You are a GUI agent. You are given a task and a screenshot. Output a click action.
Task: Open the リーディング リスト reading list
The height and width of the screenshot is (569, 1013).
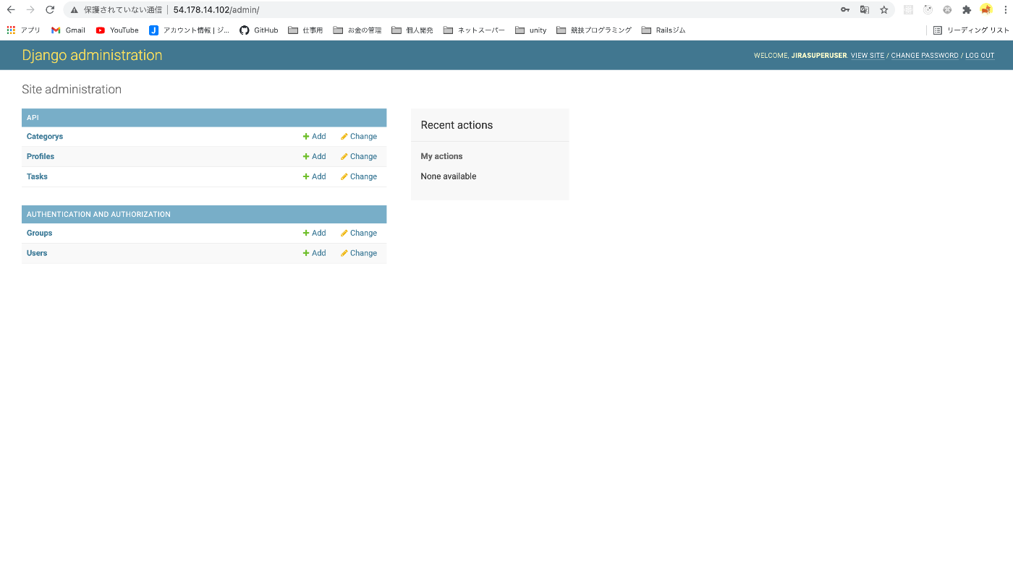click(x=971, y=30)
